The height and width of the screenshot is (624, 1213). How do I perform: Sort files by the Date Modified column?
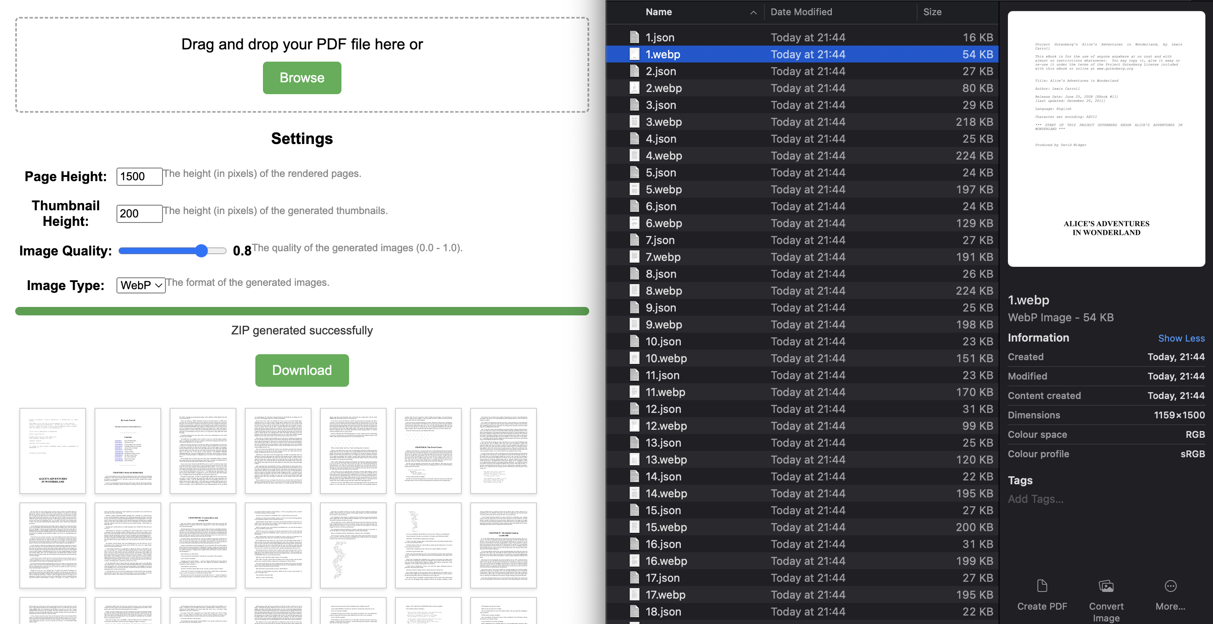[x=801, y=12]
